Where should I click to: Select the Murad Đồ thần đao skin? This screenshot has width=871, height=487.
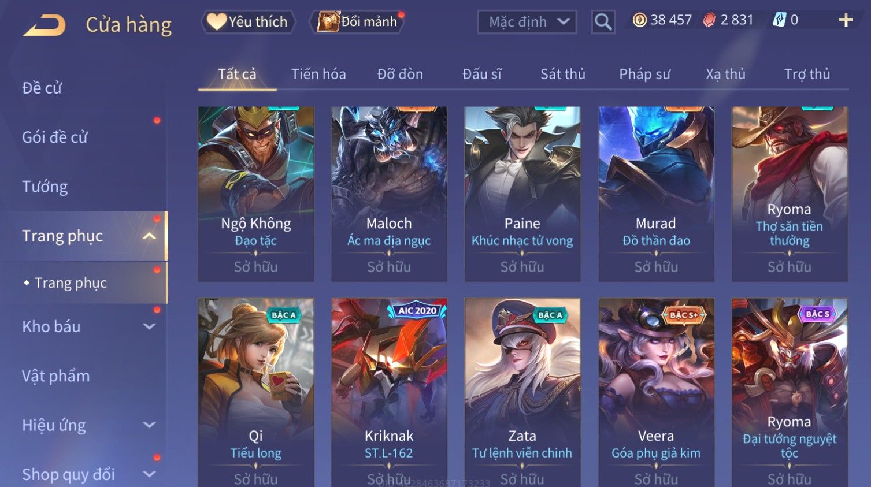656,194
